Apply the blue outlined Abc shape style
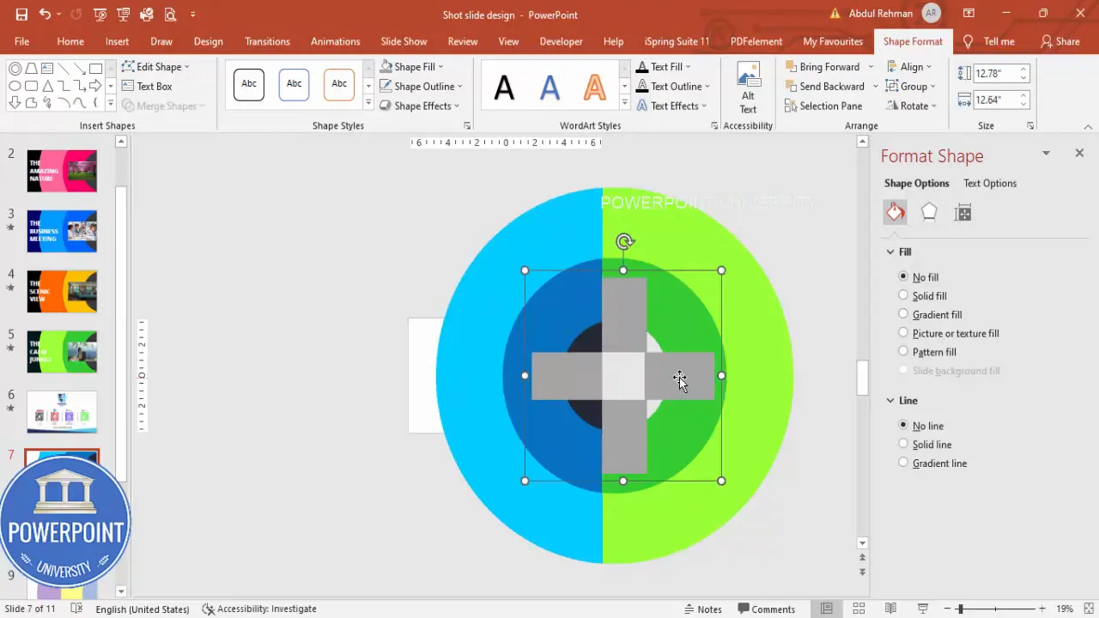1099x618 pixels. (294, 84)
